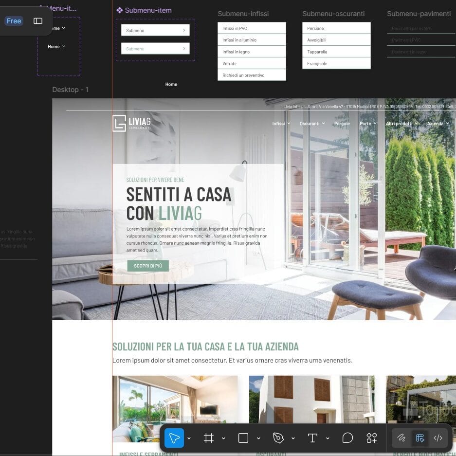Select the 'Desktop - 1' frame label
Screen dimensions: 456x456
[x=71, y=90]
